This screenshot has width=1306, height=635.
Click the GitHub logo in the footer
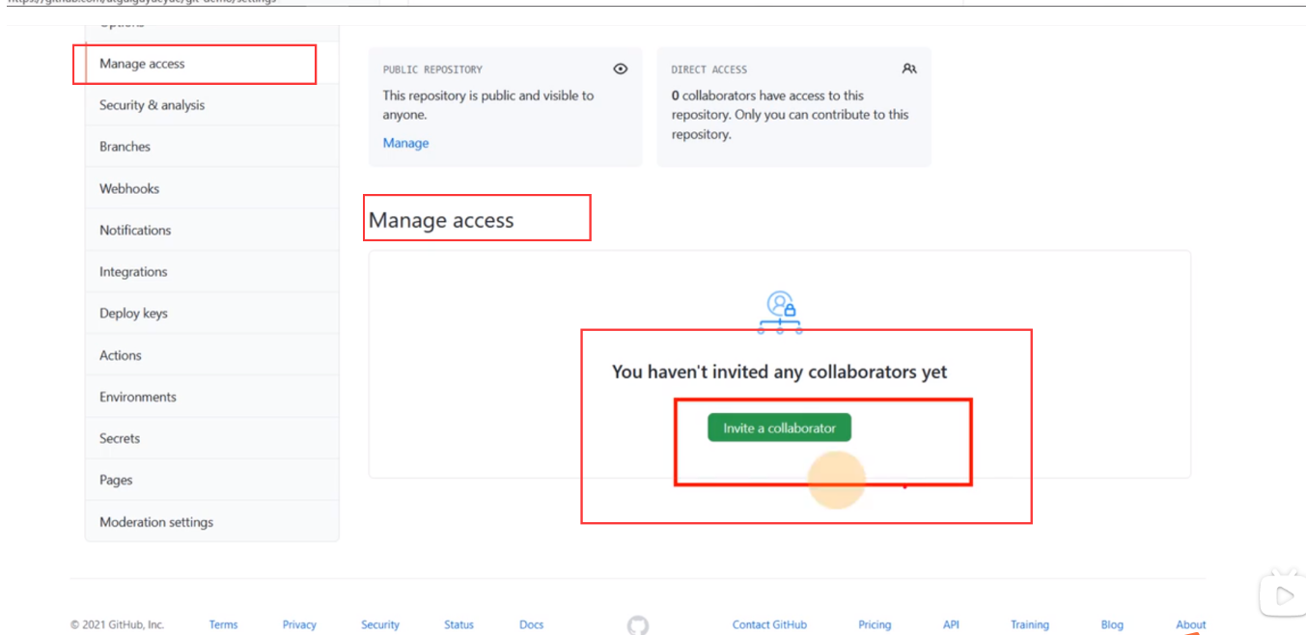click(638, 625)
